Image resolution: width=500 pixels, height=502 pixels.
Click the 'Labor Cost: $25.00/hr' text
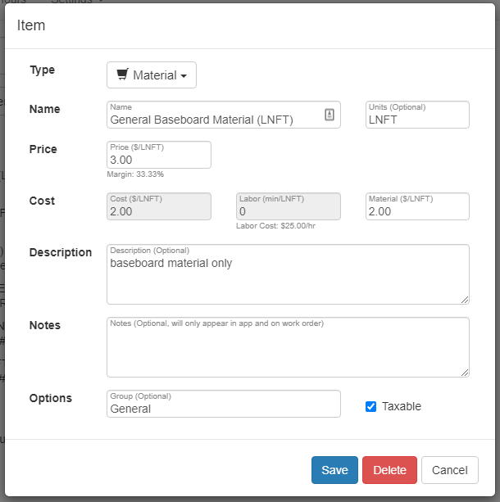[275, 226]
